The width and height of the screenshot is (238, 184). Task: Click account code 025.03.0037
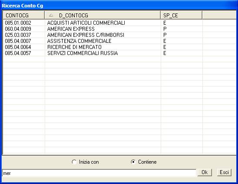point(18,35)
